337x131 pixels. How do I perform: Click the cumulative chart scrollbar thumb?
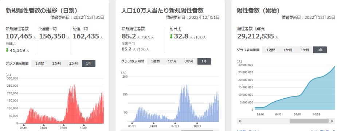click(309, 121)
